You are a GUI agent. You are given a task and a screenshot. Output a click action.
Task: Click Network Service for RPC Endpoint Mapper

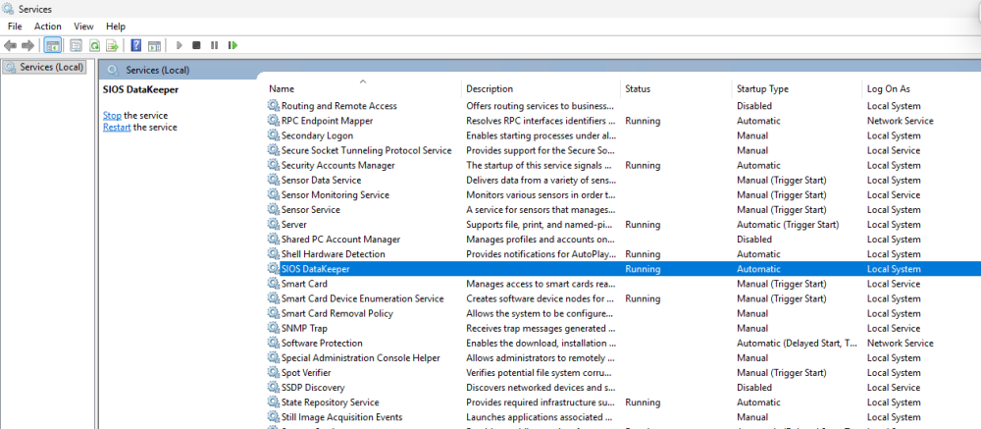pos(900,121)
